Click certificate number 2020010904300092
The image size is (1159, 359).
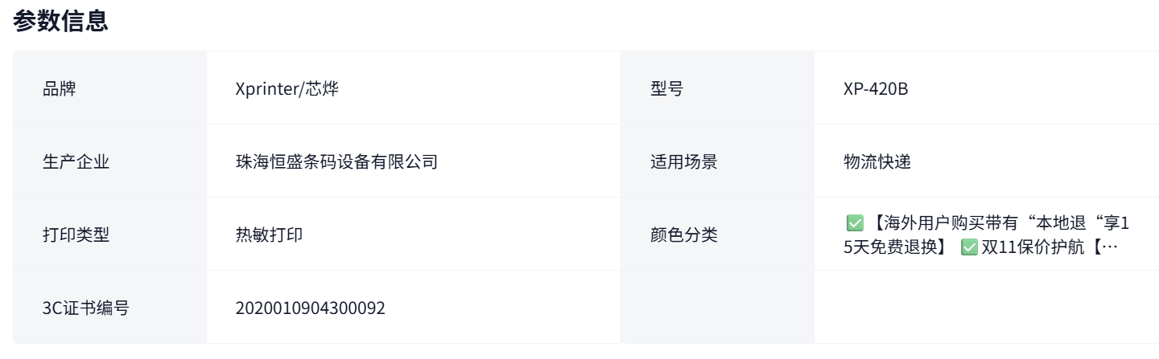[310, 308]
